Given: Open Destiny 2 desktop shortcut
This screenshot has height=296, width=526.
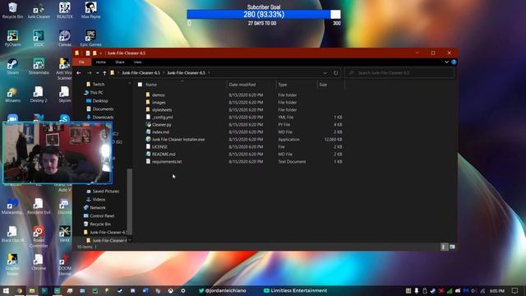Looking at the screenshot, I should point(39,94).
